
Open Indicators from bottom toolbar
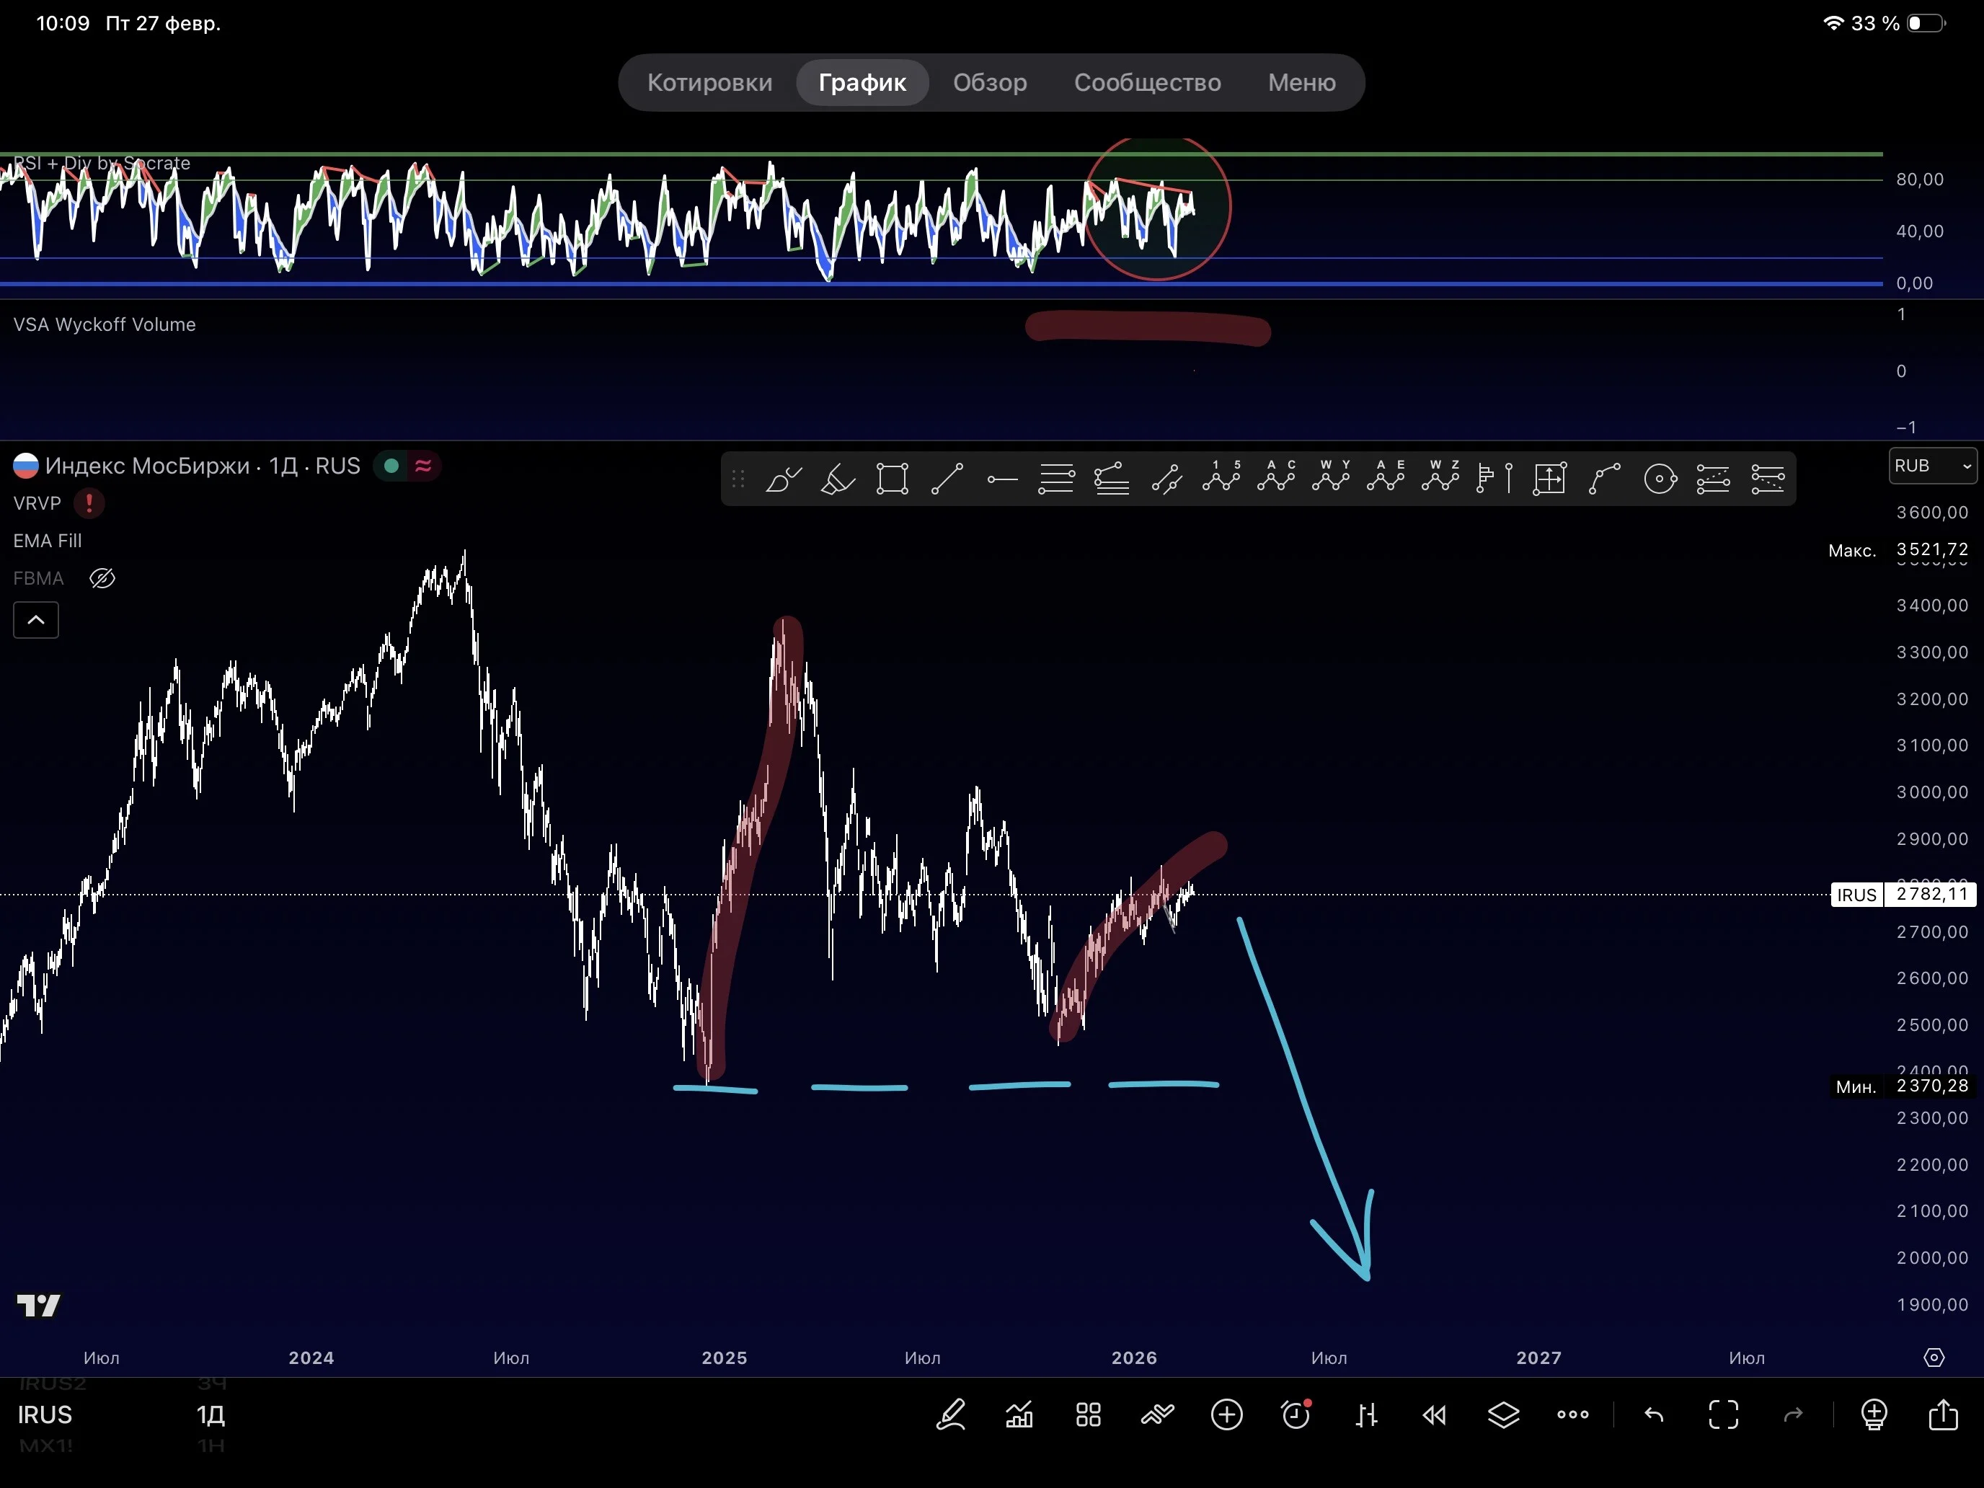(x=1019, y=1414)
